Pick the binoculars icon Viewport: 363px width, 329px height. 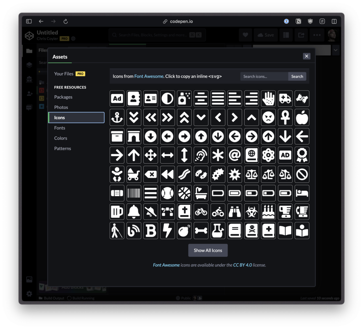click(235, 212)
